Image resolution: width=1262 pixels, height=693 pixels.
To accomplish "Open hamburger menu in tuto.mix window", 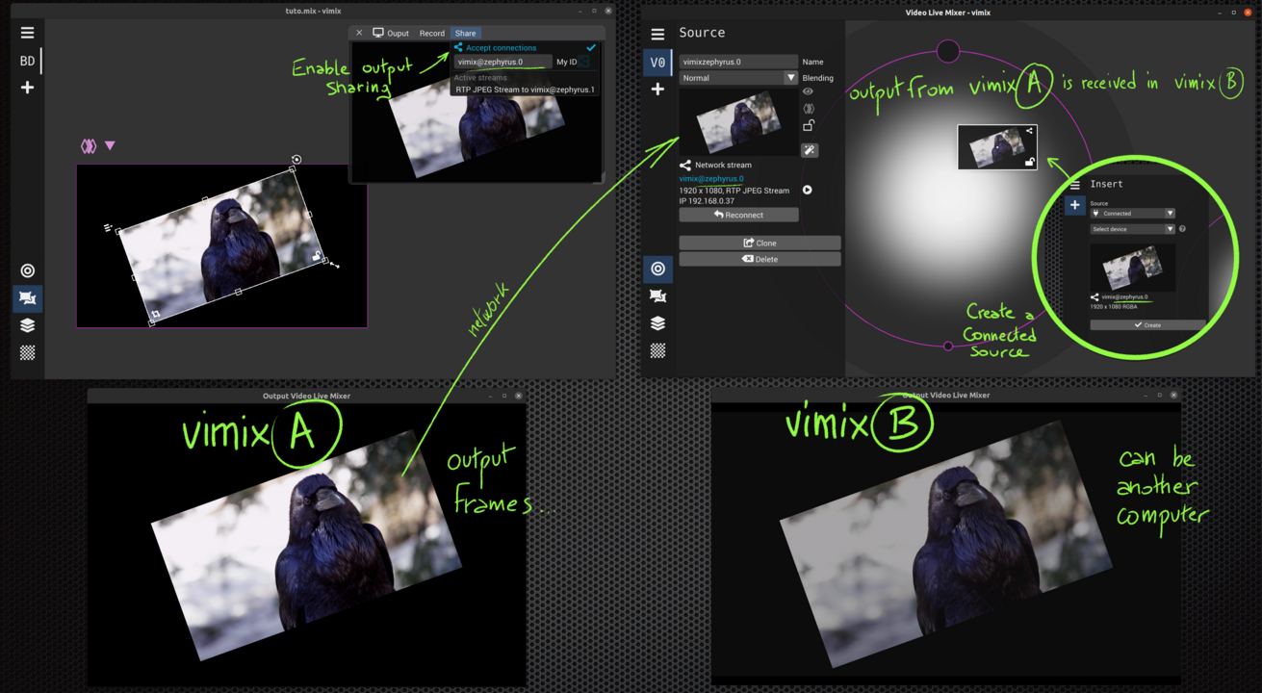I will pos(27,33).
